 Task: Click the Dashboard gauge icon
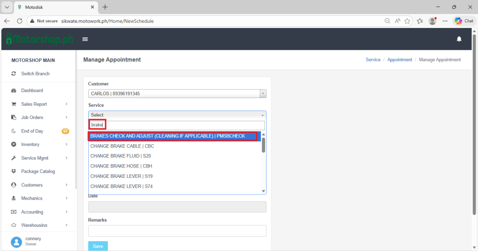tap(14, 91)
